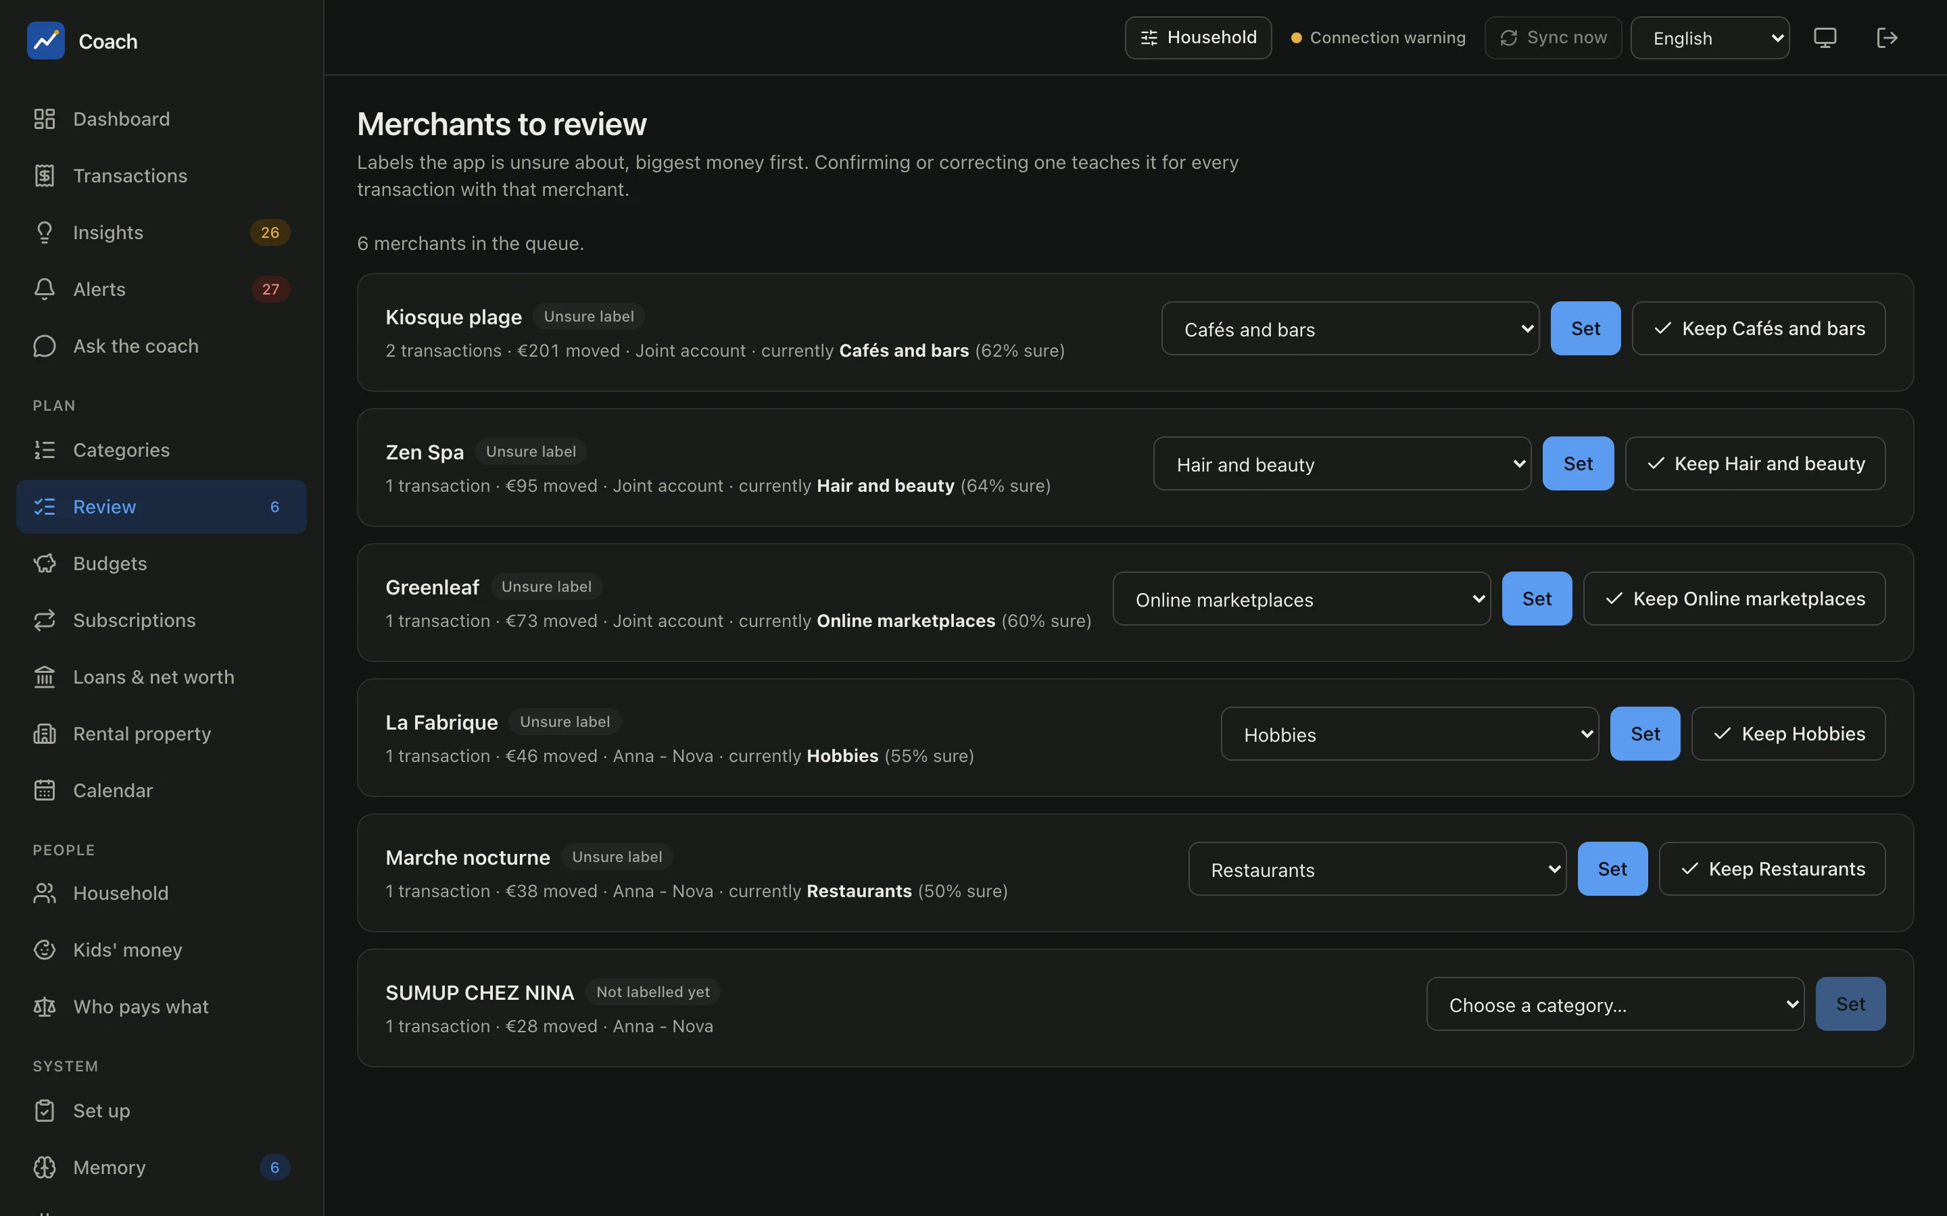The height and width of the screenshot is (1216, 1947).
Task: Open Set up under System
Action: (161, 1111)
